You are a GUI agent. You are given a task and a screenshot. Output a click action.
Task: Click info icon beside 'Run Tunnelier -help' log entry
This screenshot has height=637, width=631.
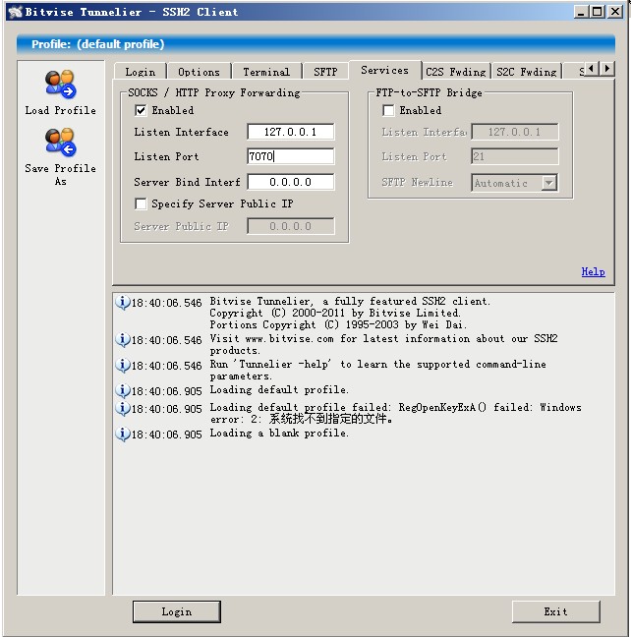(x=122, y=366)
